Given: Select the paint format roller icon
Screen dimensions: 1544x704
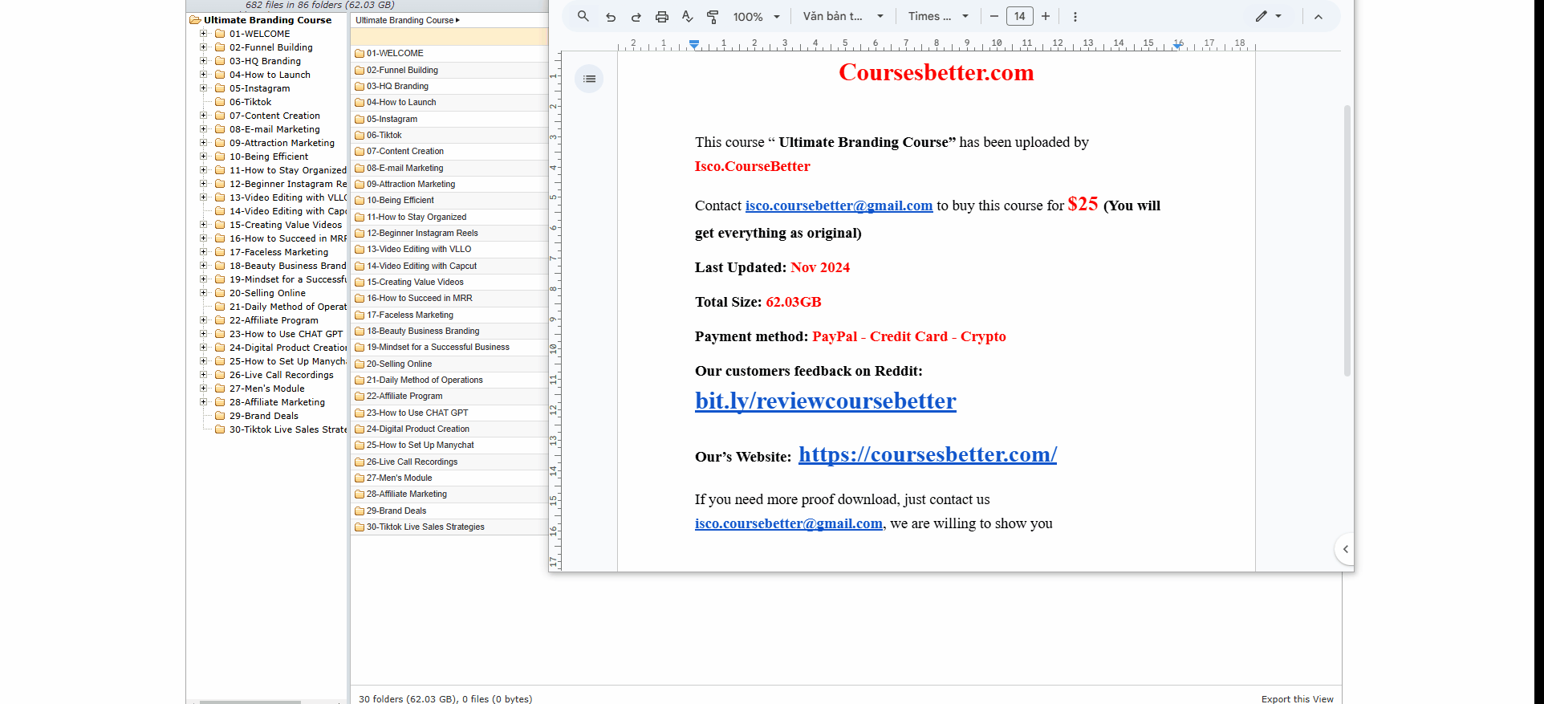Looking at the screenshot, I should coord(713,17).
